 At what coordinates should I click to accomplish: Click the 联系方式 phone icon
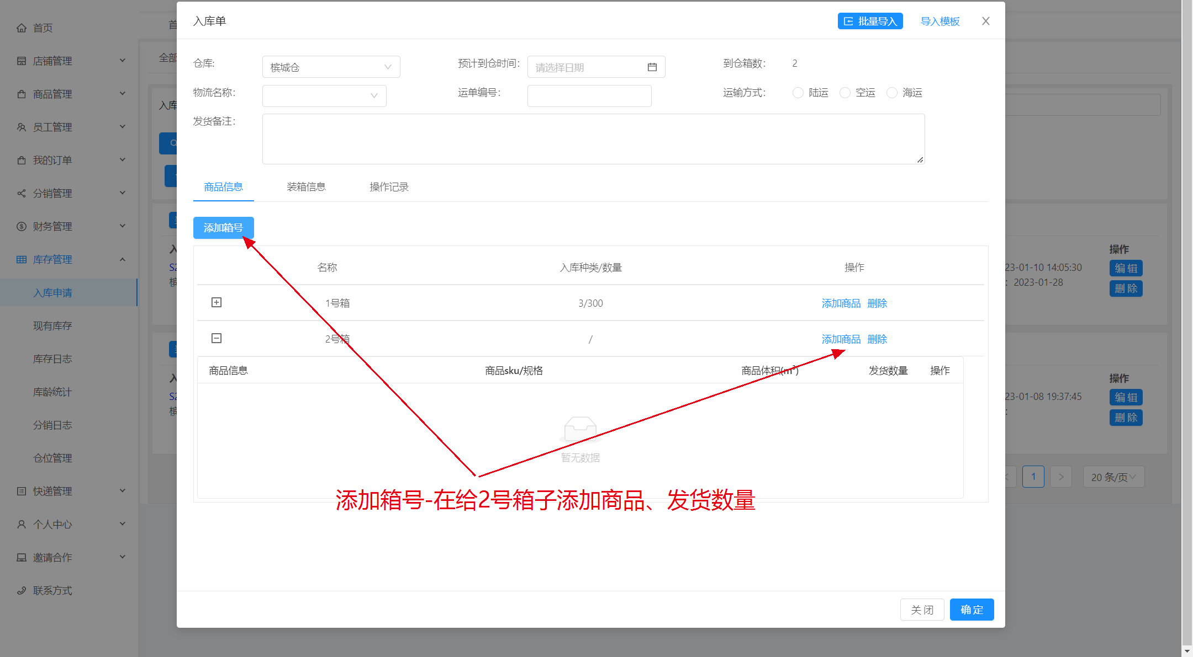click(22, 591)
